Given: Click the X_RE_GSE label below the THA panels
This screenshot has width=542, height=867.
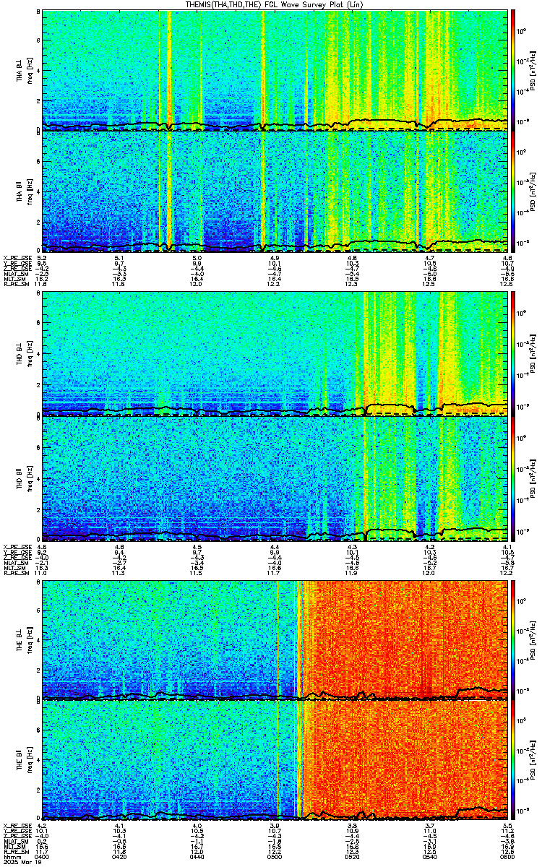Looking at the screenshot, I should [x=15, y=258].
